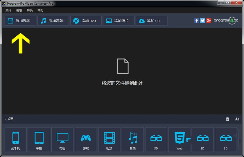This screenshot has height=157, width=244.
Task: Select the Web HTML5 output category
Action: click(180, 140)
